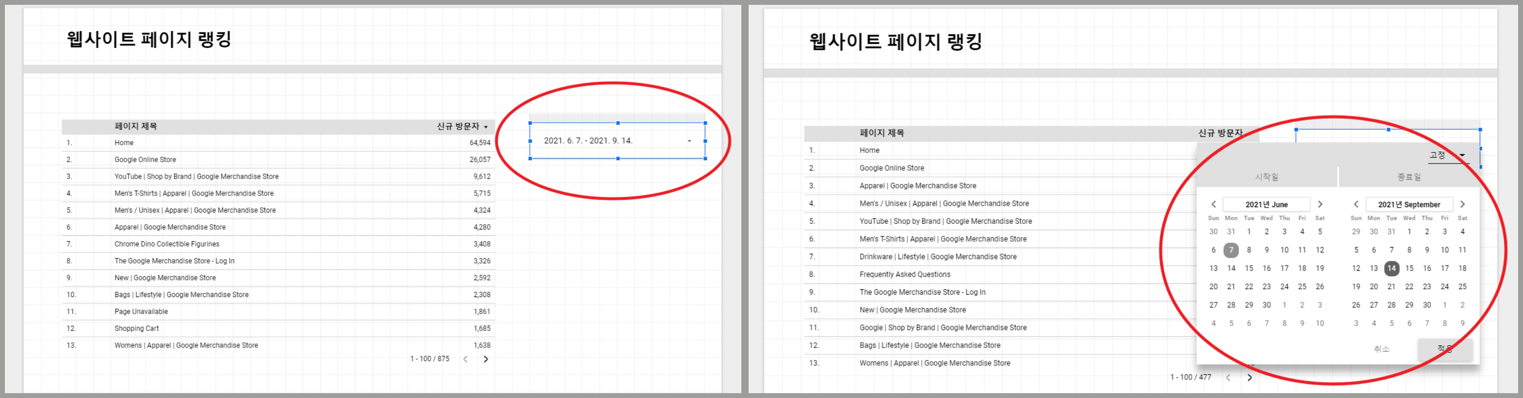Screen dimensions: 1523x398
Task: Select Google Online Store row in right table
Action: (1000, 168)
